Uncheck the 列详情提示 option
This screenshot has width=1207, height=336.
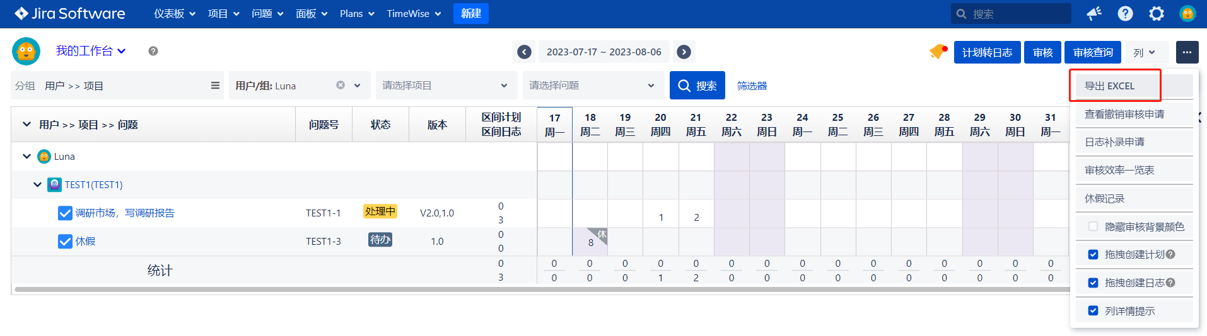tap(1093, 311)
